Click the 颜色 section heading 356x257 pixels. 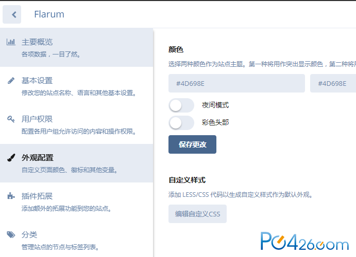[176, 49]
